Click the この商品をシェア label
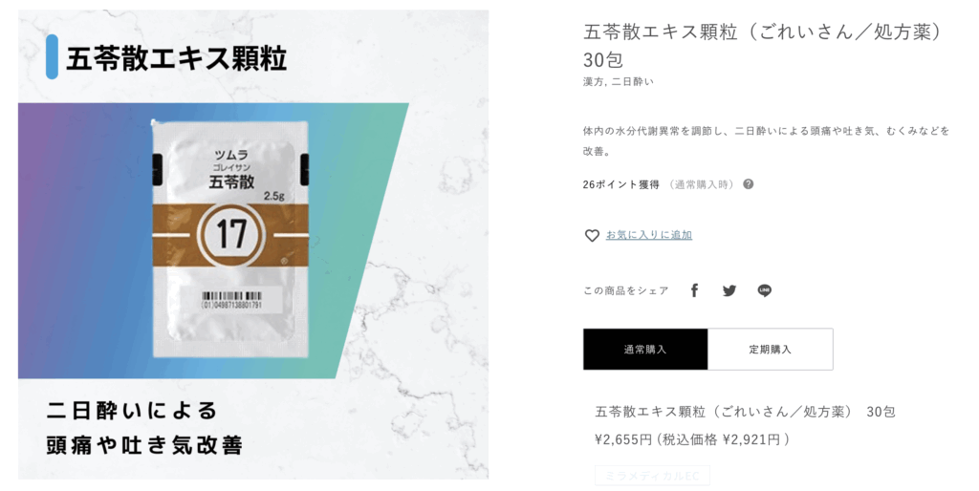The height and width of the screenshot is (491, 979). [625, 290]
